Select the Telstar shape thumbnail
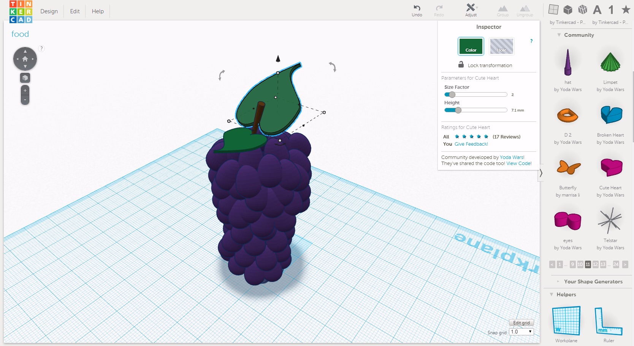The width and height of the screenshot is (634, 346). coord(610,220)
